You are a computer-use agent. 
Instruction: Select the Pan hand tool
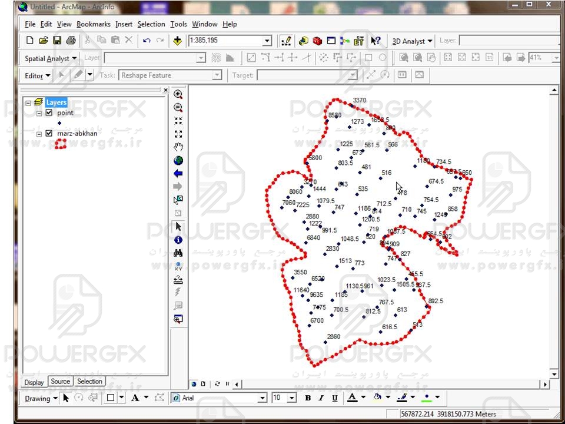(x=178, y=147)
